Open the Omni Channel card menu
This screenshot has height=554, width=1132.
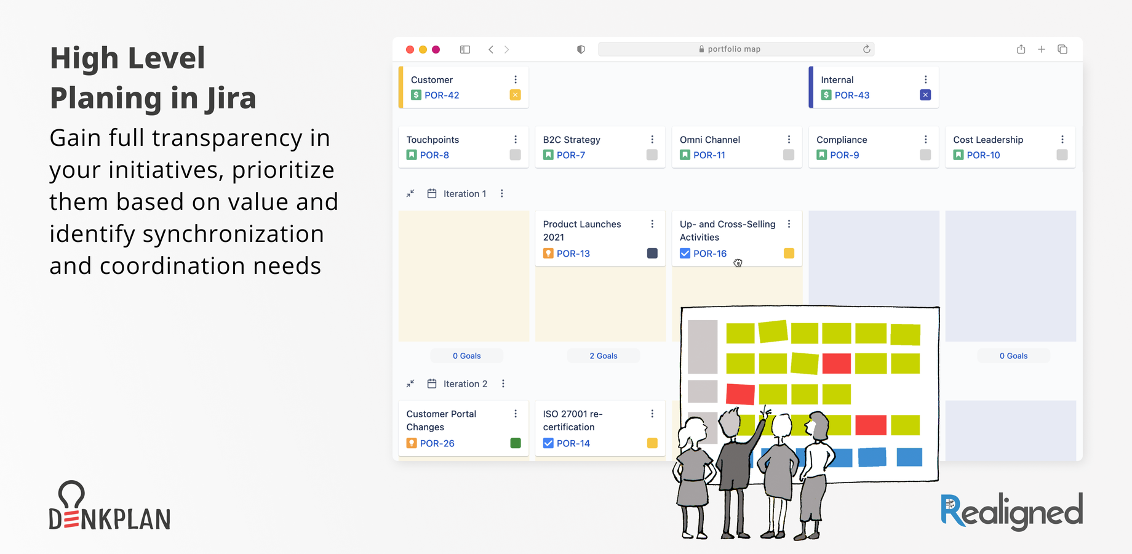(789, 139)
